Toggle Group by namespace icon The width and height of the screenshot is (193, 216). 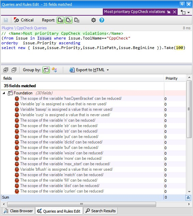[46, 70]
